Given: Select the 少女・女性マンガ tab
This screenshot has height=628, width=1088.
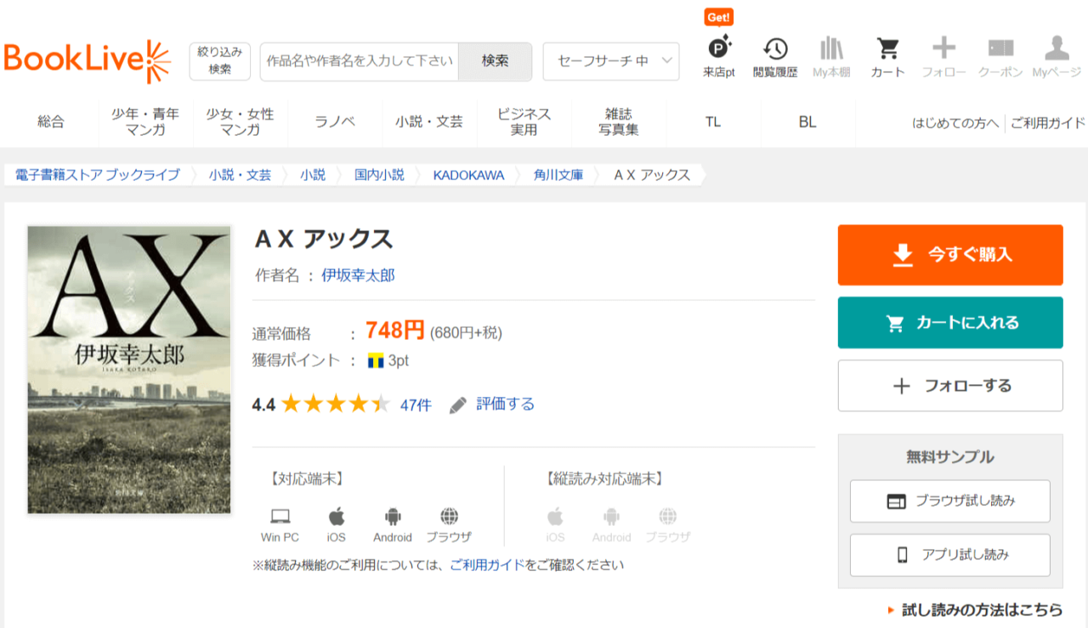Looking at the screenshot, I should [x=241, y=122].
